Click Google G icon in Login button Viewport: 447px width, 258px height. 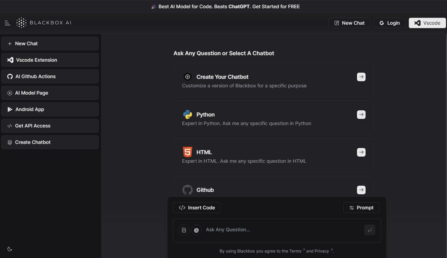tap(382, 23)
